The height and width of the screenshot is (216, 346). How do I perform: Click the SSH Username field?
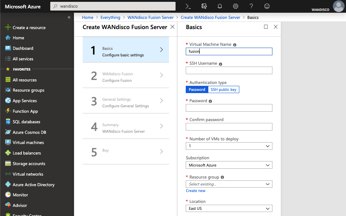pos(229,70)
